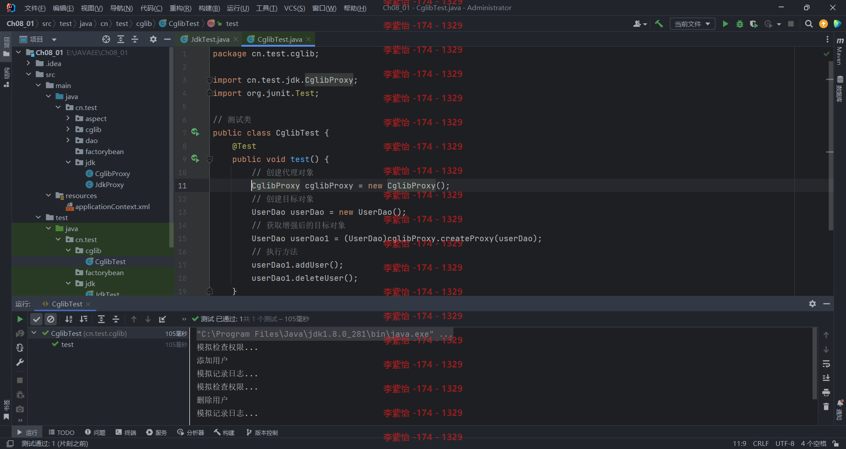Open the TODO tool window
This screenshot has height=449, width=846.
click(x=61, y=432)
